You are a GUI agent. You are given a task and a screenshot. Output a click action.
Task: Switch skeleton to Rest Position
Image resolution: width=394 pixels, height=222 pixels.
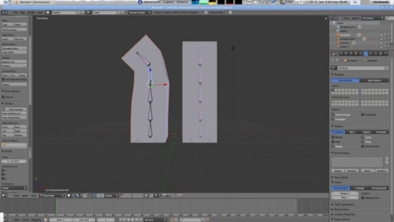click(374, 80)
